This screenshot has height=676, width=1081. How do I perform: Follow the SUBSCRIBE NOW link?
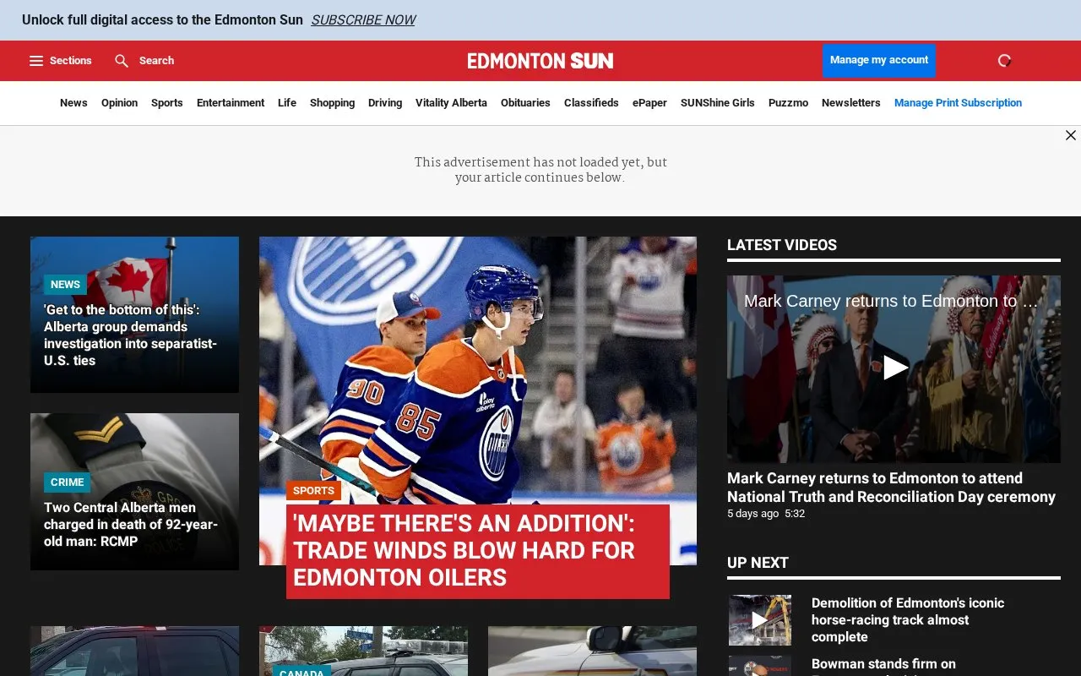click(x=363, y=20)
